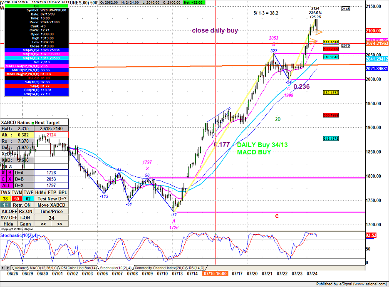389x287 pixels.
Task: Click the HrMn button
Action: click(40, 192)
